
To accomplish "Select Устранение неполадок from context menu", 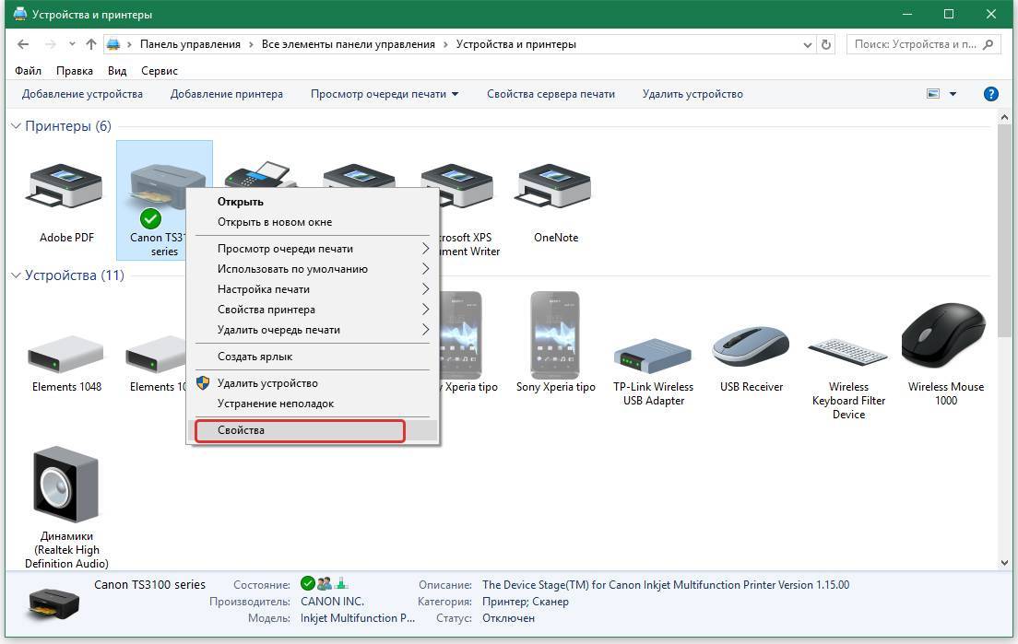I will click(276, 404).
